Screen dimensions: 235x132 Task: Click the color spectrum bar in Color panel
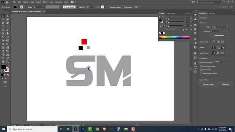(174, 37)
